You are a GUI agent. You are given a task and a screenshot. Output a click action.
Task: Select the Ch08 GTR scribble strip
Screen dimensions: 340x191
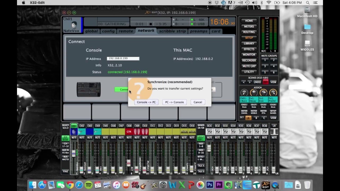point(129,132)
